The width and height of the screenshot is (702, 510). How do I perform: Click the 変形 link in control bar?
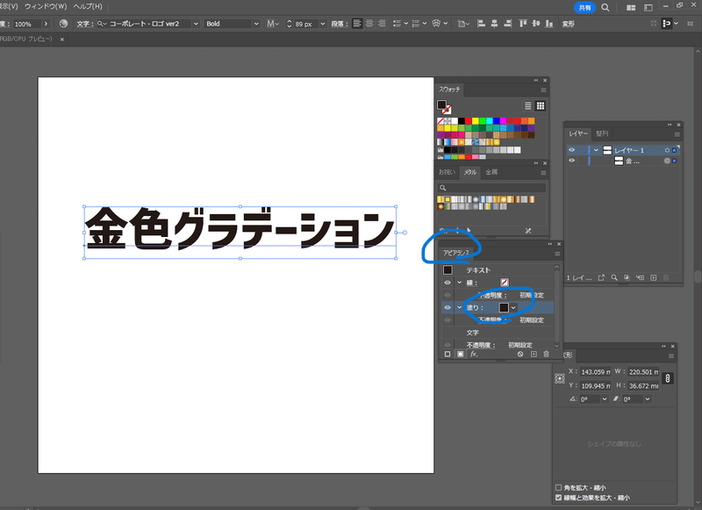pyautogui.click(x=568, y=24)
